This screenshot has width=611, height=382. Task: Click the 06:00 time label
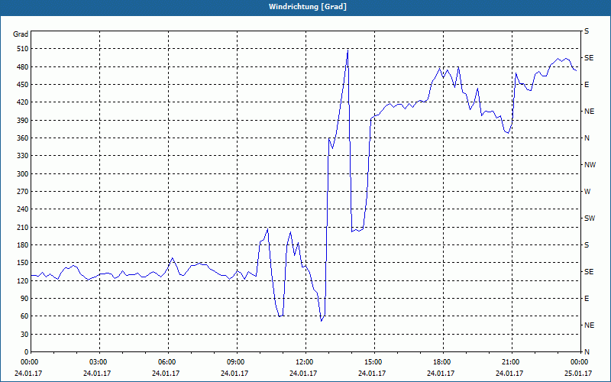(168, 361)
